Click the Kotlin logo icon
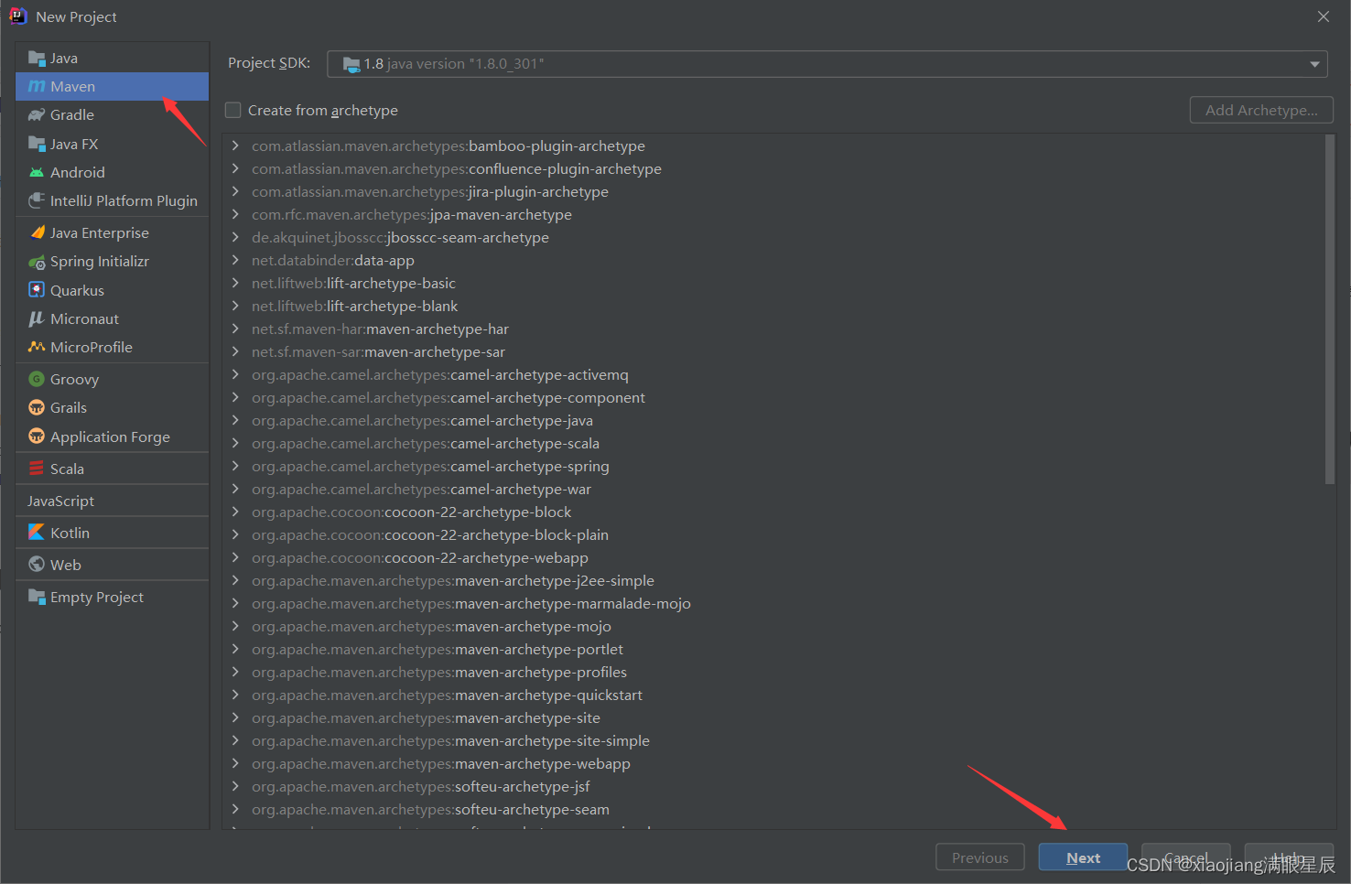The width and height of the screenshot is (1351, 884). coord(37,533)
